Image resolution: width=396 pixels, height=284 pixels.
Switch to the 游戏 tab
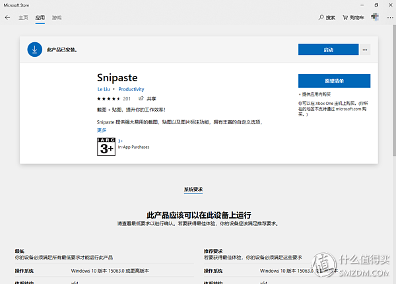[x=57, y=18]
